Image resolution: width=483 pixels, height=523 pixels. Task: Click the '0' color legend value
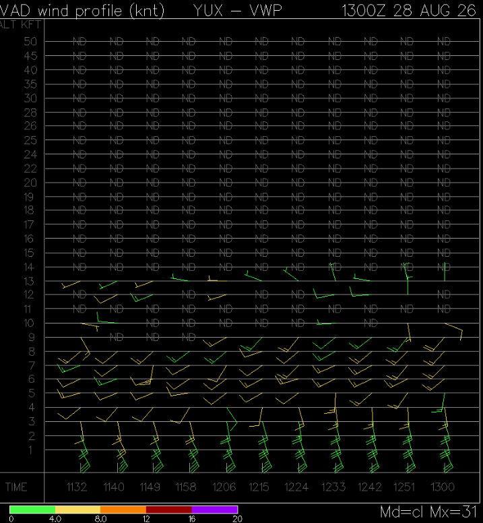tap(11, 519)
